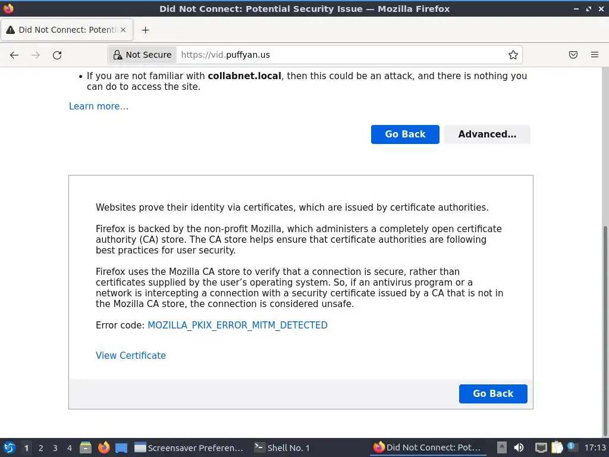Open the network connection tray icon
The image size is (609, 457).
[541, 447]
